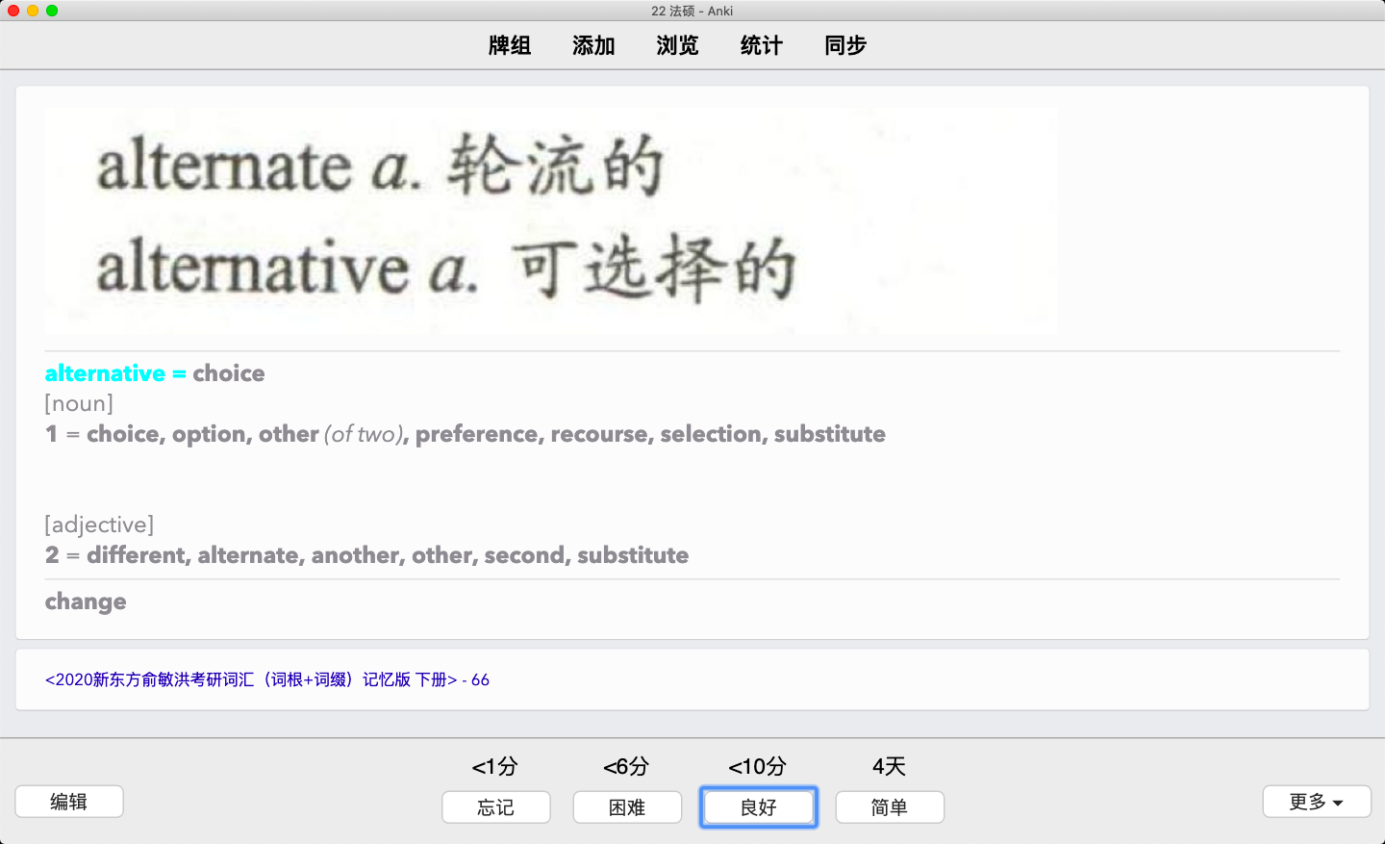The image size is (1385, 844).
Task: Click the word change below definitions
Action: 86,602
